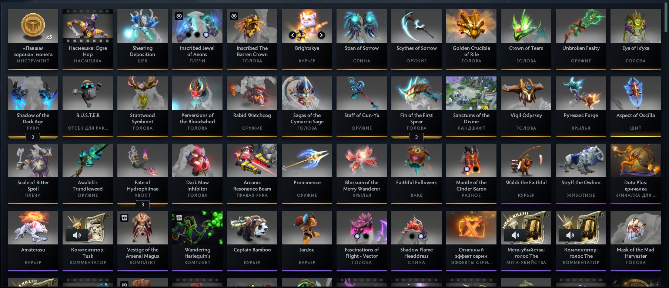Play the Мега-убийства announcer sound preview
This screenshot has width=669, height=288.
pos(515,235)
